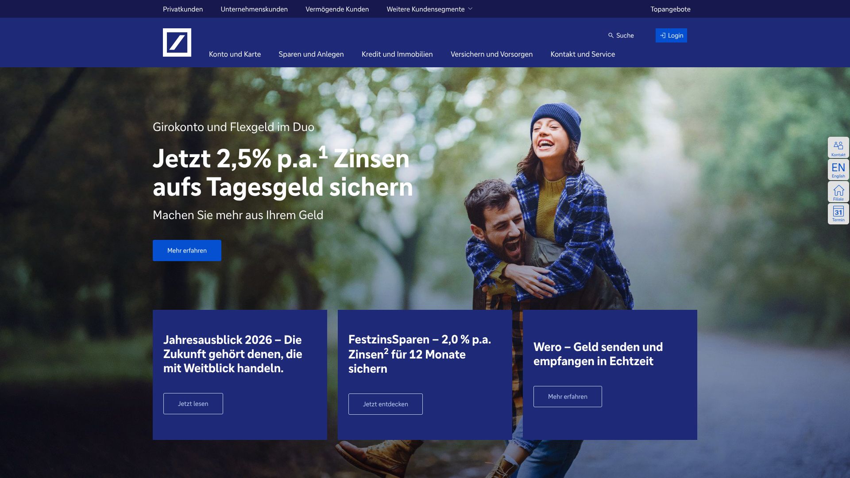Select the Vermögende Kunden tab
850x478 pixels.
coord(337,9)
